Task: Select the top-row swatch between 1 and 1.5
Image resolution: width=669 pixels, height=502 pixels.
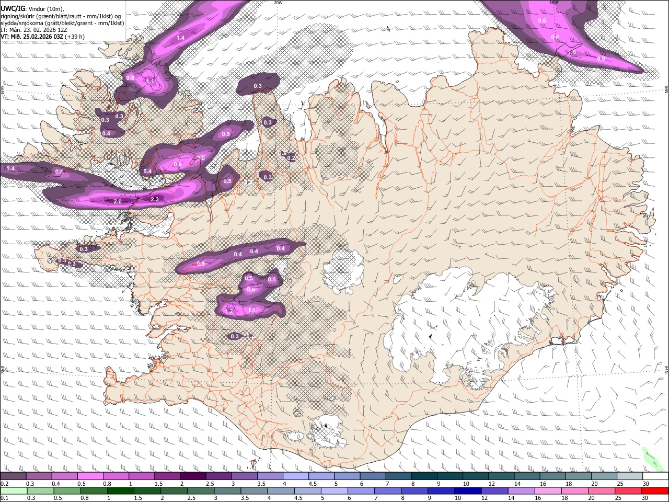Action: [x=141, y=476]
